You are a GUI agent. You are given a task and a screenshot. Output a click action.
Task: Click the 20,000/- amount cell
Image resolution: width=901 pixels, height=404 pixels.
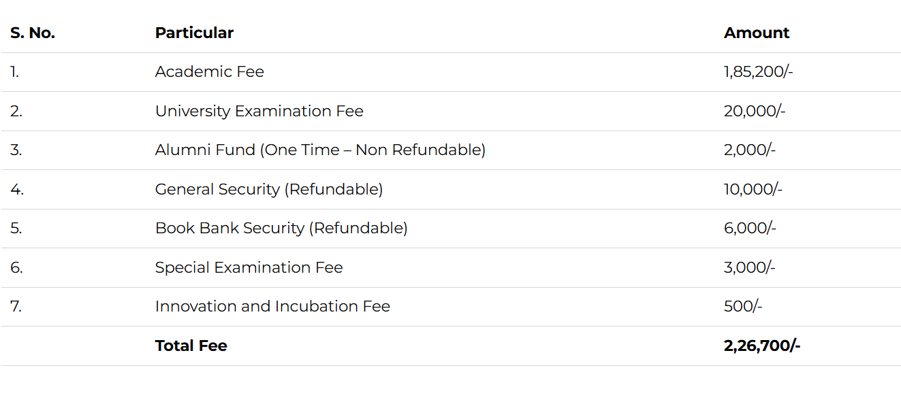[x=754, y=111]
